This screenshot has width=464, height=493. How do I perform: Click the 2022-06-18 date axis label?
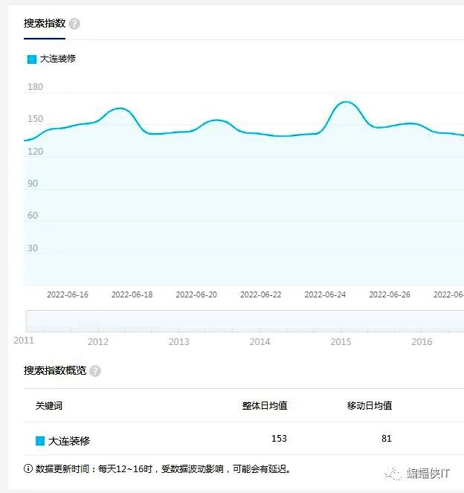click(x=132, y=294)
